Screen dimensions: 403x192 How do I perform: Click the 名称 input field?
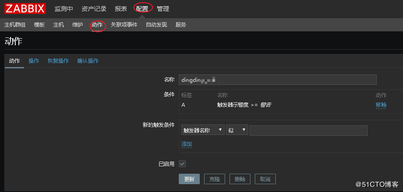coord(278,79)
